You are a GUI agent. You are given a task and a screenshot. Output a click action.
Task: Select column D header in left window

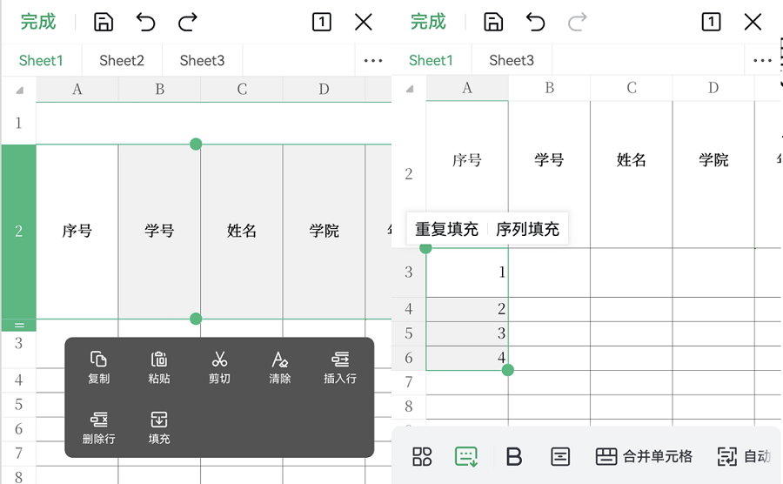pos(325,90)
